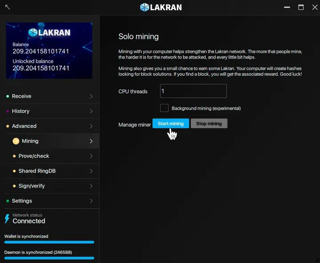Click the dot beside Shared RingDB
The image size is (320, 263).
click(x=14, y=171)
